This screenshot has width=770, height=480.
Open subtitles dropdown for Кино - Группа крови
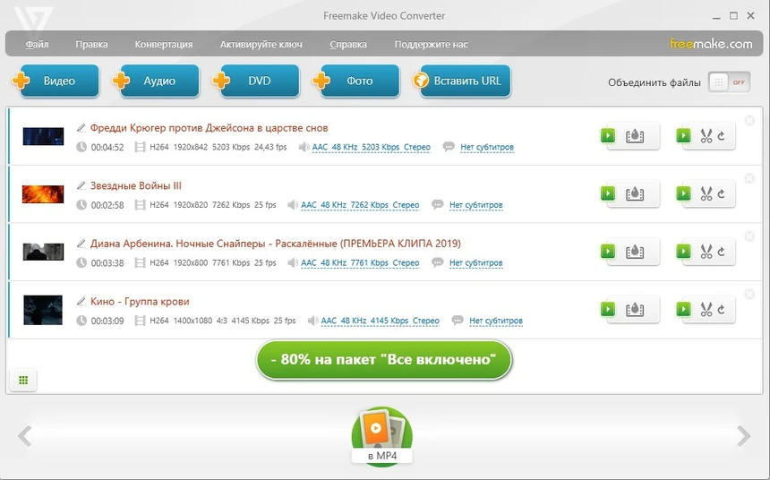click(x=496, y=321)
